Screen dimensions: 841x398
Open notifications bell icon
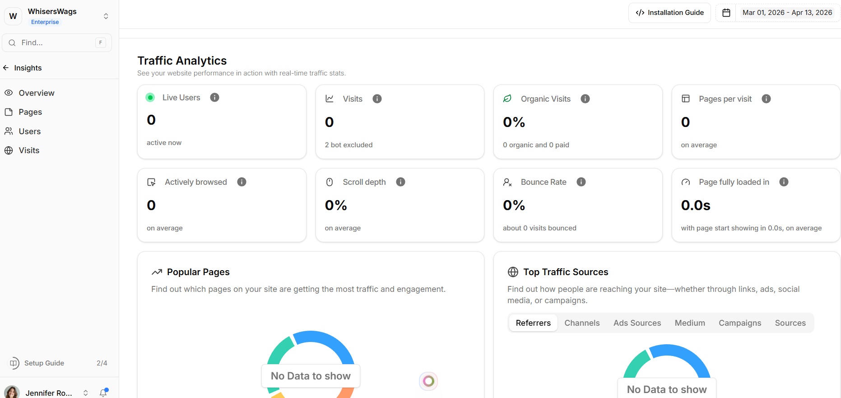(x=103, y=393)
